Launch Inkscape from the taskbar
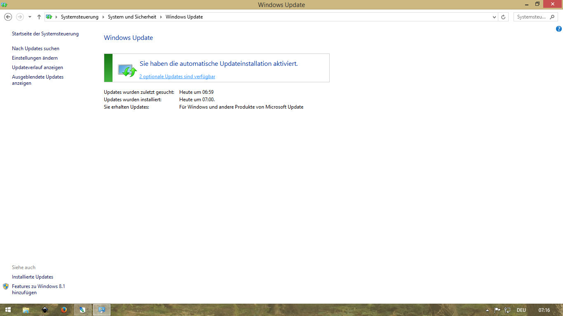The height and width of the screenshot is (316, 563). point(45,310)
